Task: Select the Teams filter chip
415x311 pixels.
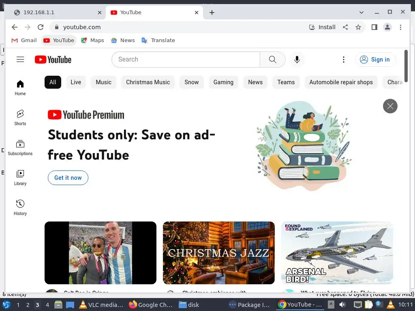Action: [x=286, y=82]
